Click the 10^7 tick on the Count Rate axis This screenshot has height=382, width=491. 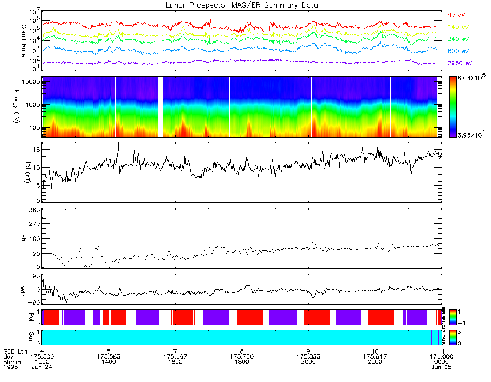click(34, 12)
